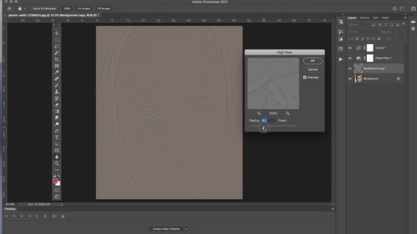Viewport: 417px width, 234px height.
Task: Toggle the Preview checkbox in High Pass
Action: [305, 77]
